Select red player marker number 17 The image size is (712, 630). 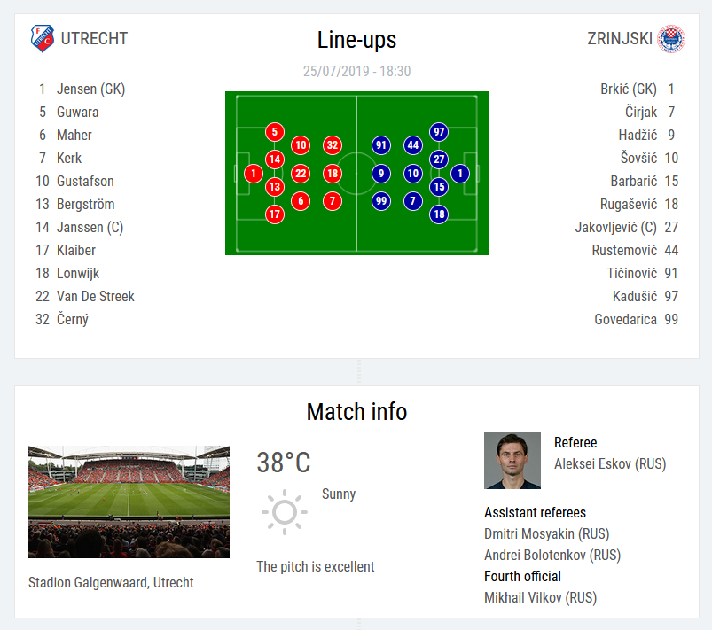275,214
